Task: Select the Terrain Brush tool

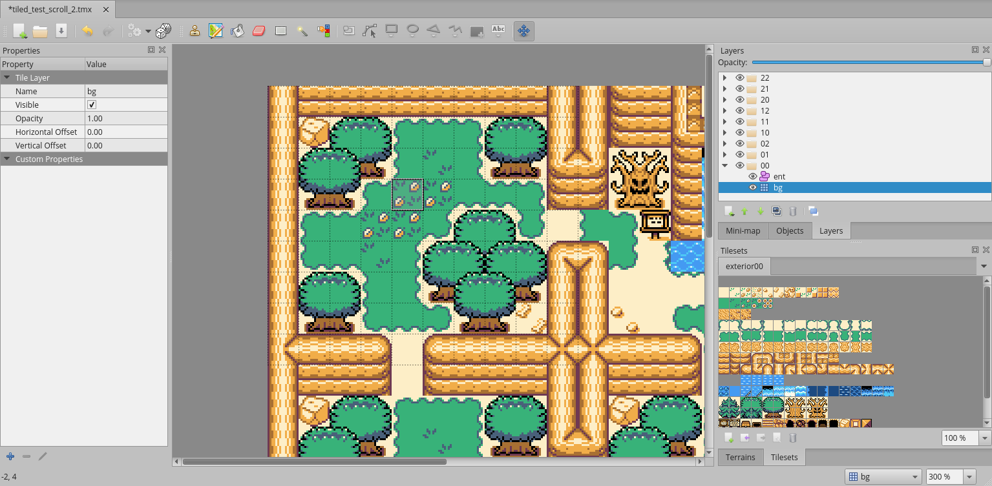Action: point(216,31)
